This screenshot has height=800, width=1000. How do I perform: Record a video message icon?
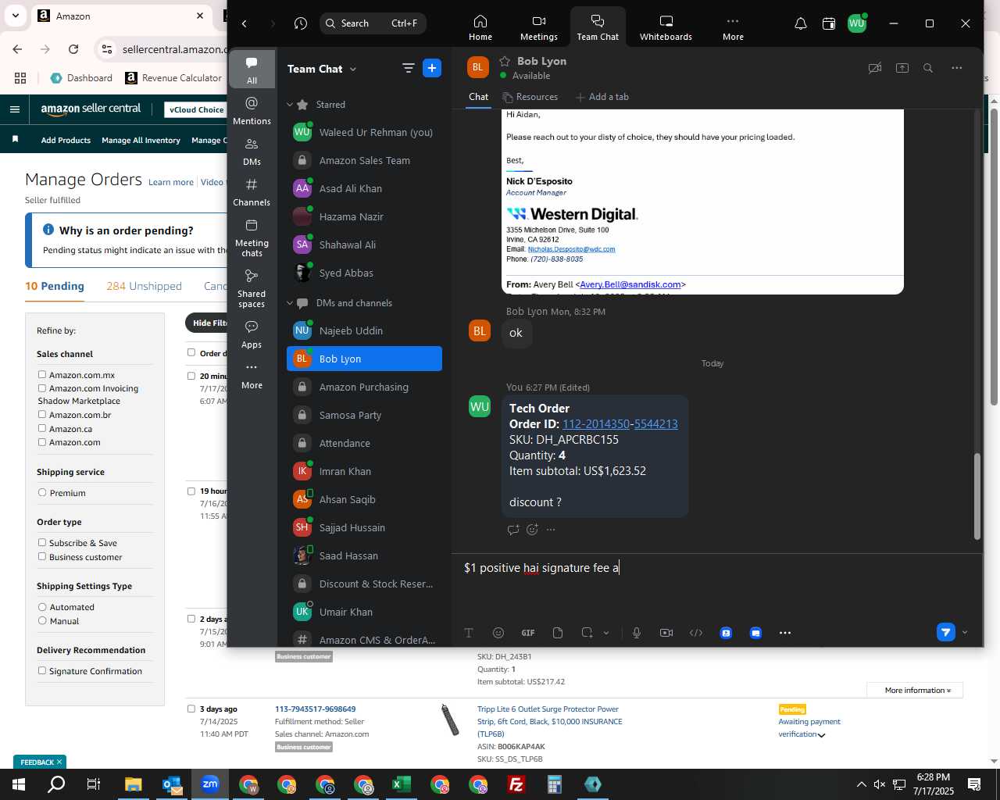[x=666, y=633]
